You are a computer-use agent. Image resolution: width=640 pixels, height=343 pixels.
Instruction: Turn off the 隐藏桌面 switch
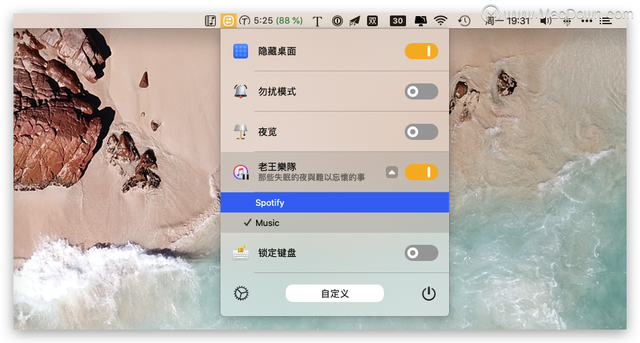(x=422, y=51)
